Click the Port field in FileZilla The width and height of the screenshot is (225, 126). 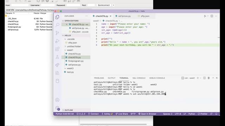(91, 5)
